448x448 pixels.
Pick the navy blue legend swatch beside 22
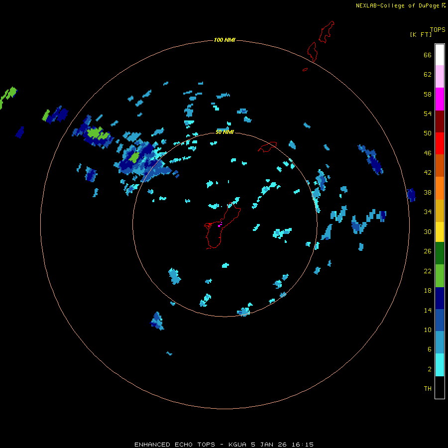440,298
